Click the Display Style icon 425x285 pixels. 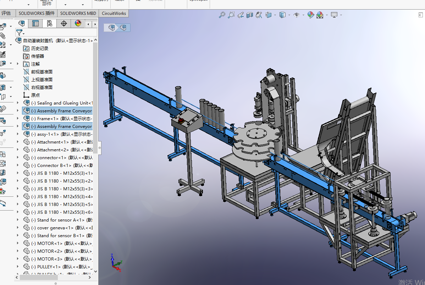[282, 15]
